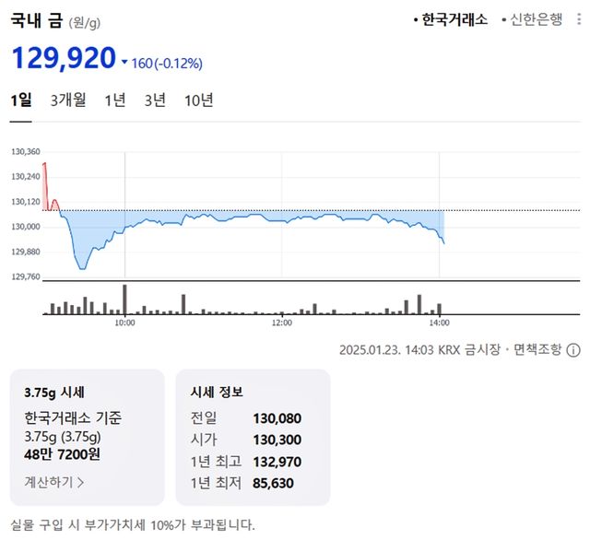Viewport: 590px width, 540px height.
Task: Open the 계산하기 calculator link
Action: coord(50,481)
